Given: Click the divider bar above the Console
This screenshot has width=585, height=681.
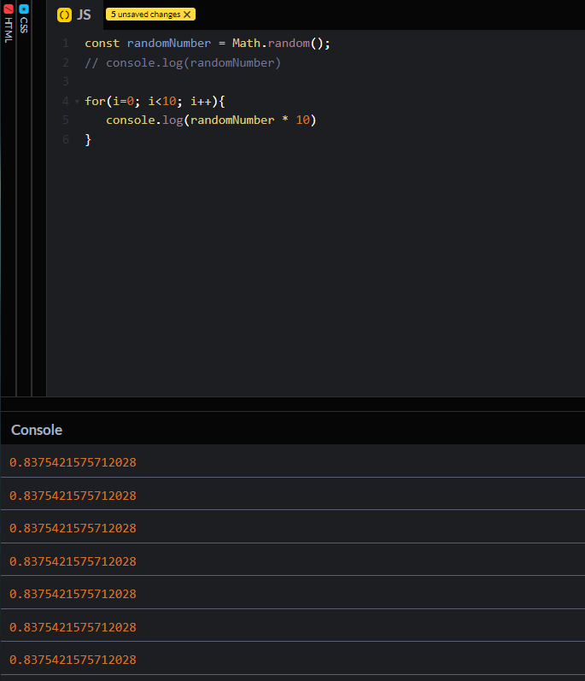Looking at the screenshot, I should 292,403.
